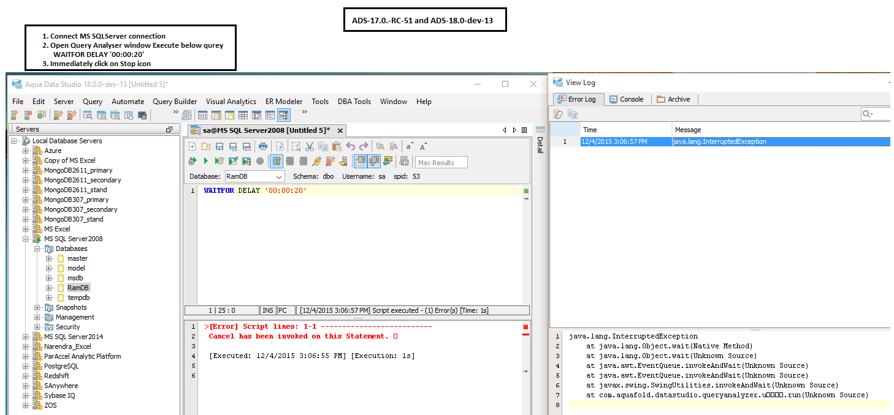The height and width of the screenshot is (415, 894).
Task: Click the Execute green play icon
Action: pyautogui.click(x=206, y=161)
